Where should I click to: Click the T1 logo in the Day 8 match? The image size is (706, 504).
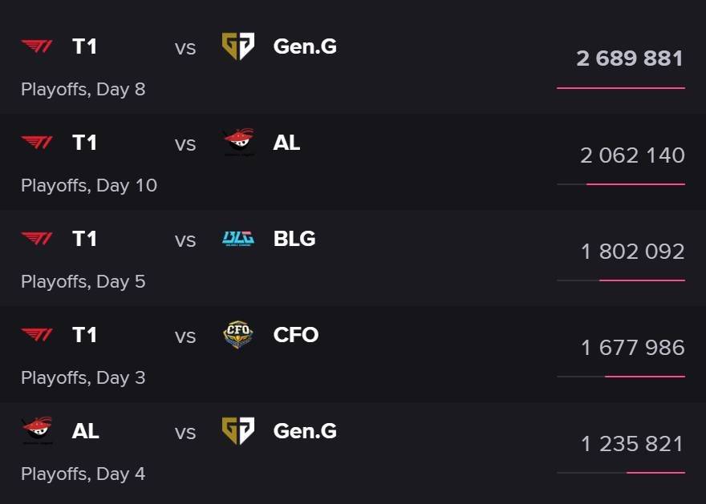coord(37,46)
